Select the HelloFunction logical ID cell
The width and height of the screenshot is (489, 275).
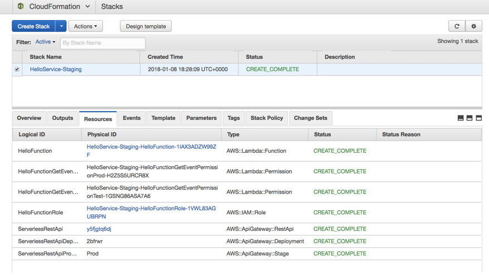tap(35, 151)
